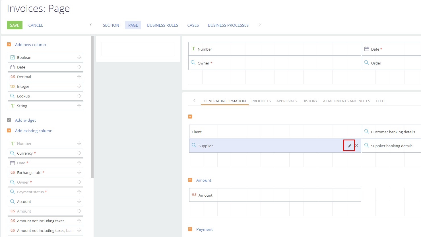Switch to the APPROVALS tab
Image resolution: width=421 pixels, height=237 pixels.
[286, 101]
